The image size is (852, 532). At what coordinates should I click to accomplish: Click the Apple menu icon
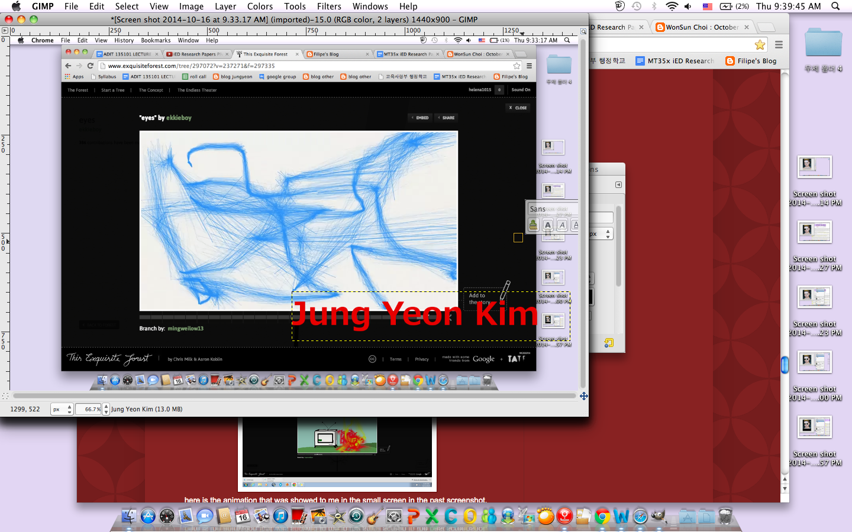tap(16, 7)
